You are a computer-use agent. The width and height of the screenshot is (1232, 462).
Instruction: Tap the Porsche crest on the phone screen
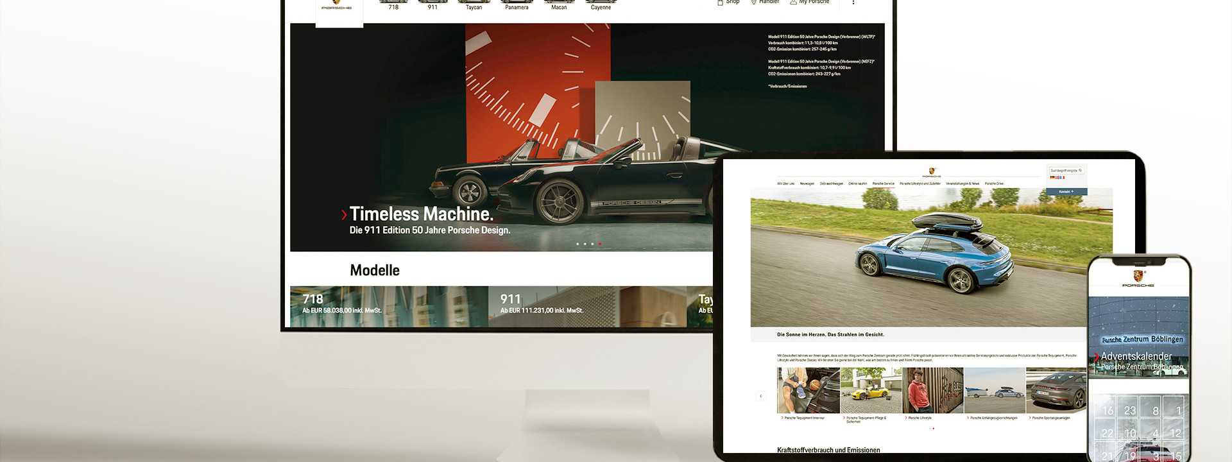click(x=1138, y=277)
